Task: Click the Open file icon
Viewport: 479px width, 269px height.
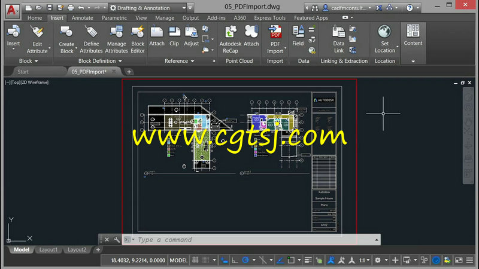Action: pyautogui.click(x=39, y=8)
